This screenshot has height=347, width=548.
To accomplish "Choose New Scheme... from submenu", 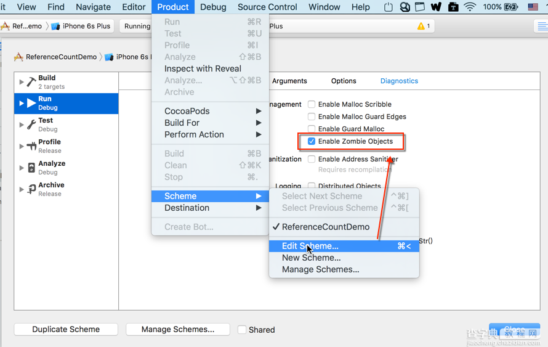I will [344, 258].
